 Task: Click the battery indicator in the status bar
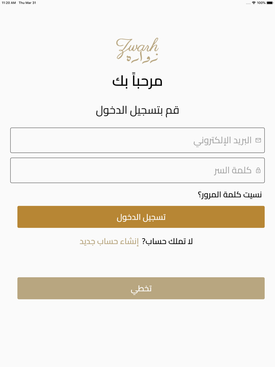269,3
